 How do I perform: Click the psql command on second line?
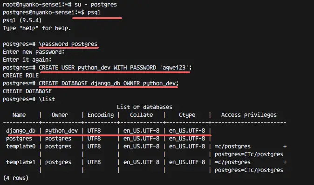tap(94, 13)
